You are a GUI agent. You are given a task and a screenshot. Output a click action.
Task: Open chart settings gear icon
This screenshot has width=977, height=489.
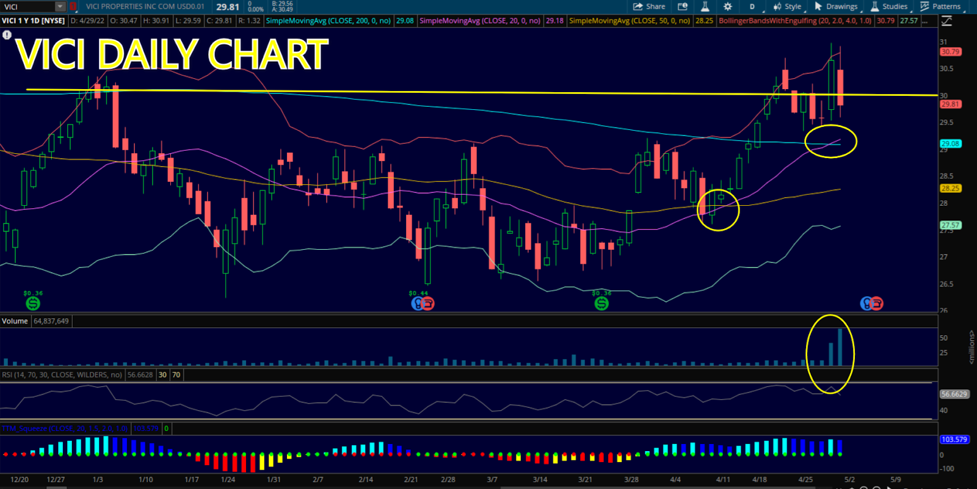pos(727,7)
